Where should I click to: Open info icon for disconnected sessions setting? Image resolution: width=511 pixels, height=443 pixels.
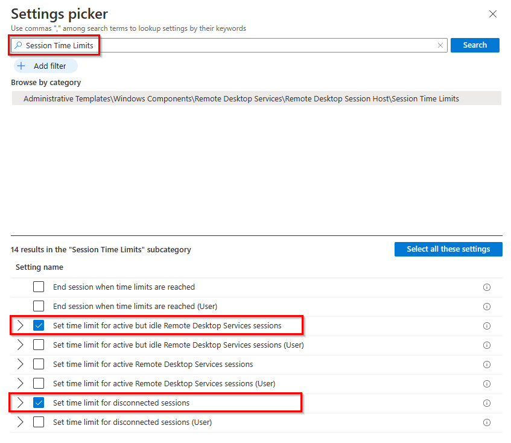(487, 403)
